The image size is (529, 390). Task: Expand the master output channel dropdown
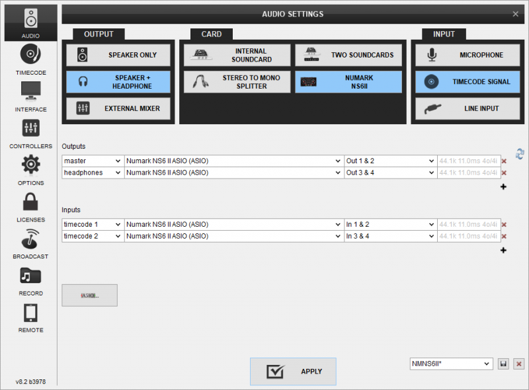93,161
